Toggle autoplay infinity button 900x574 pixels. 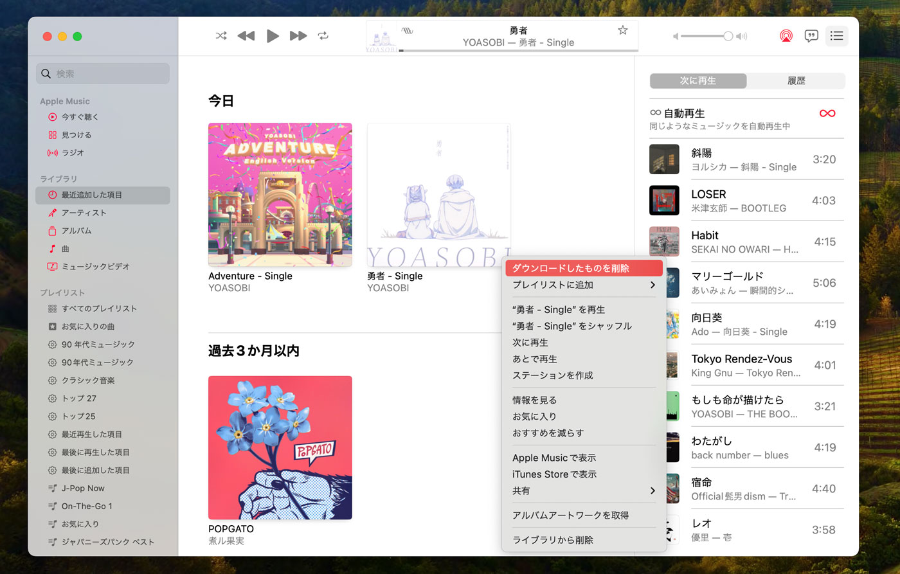[827, 113]
